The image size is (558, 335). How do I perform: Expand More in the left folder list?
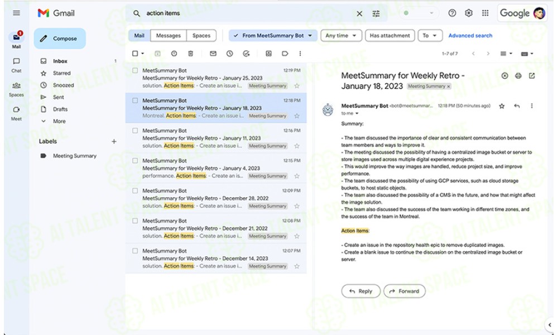tap(59, 121)
